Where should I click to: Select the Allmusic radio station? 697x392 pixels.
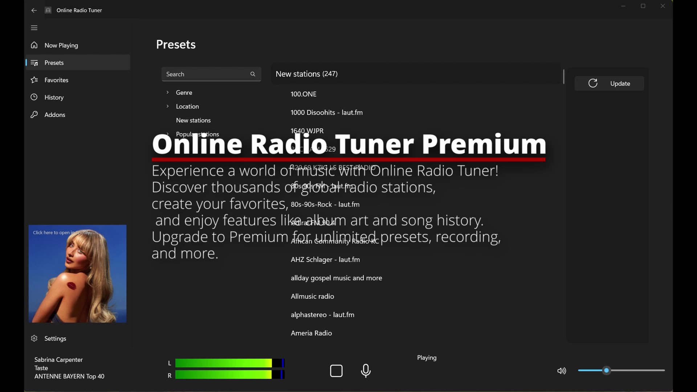point(312,296)
